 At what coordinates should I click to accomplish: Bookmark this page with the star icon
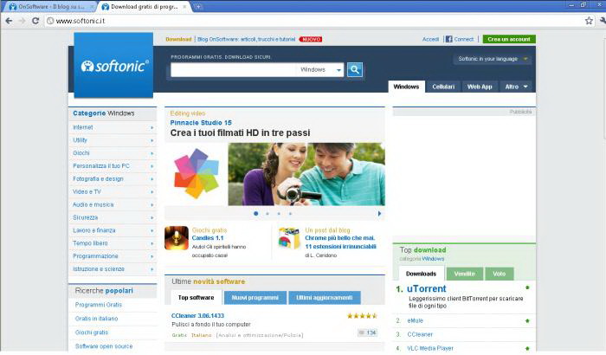589,21
